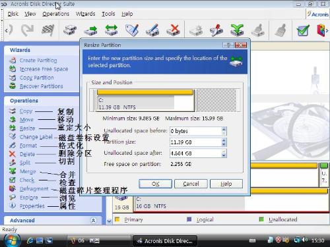This screenshot has width=330, height=247.
Task: Click Create Partition wizard in sidebar
Action: coord(38,61)
